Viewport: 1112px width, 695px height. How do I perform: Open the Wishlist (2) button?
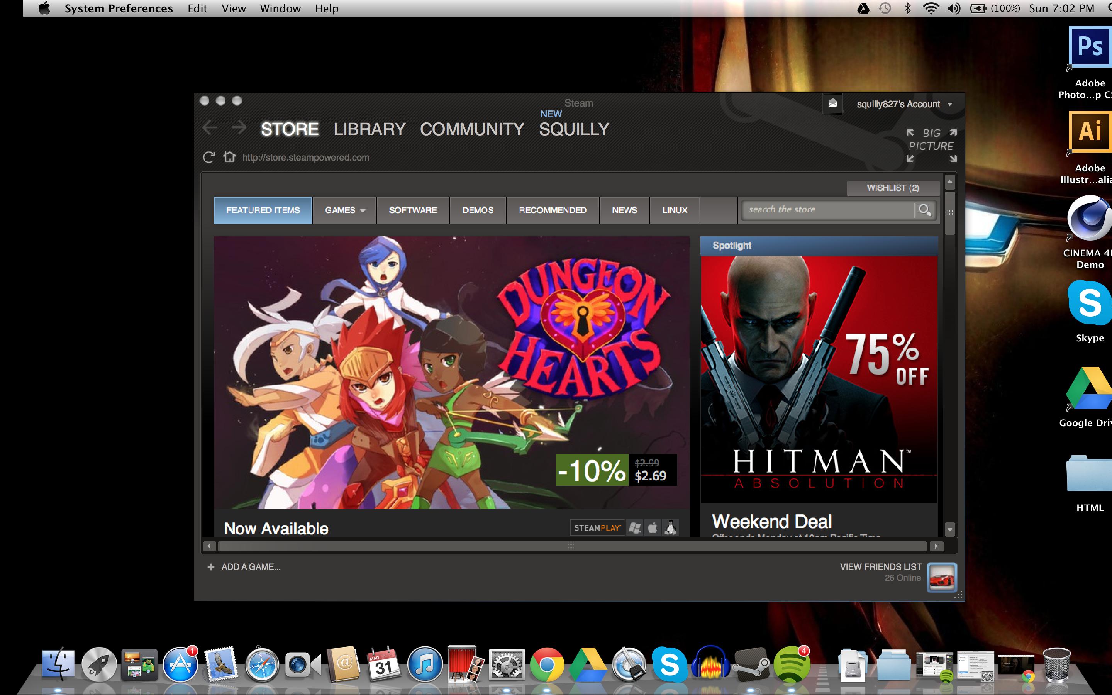pyautogui.click(x=892, y=188)
